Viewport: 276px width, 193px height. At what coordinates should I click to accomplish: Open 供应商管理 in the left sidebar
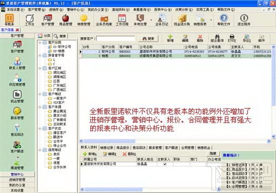(17, 80)
